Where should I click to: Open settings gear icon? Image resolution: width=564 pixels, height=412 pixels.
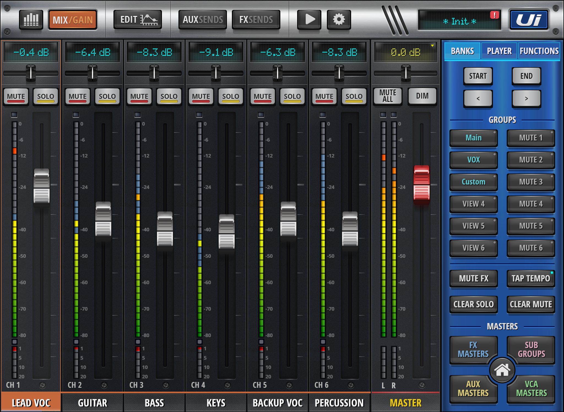pyautogui.click(x=339, y=20)
